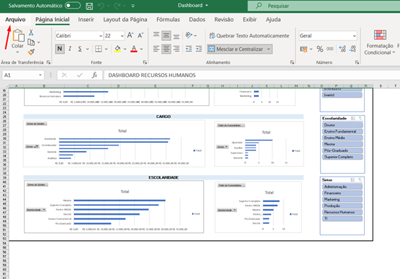
Task: Toggle Underline (S) formatting
Action: tap(80, 49)
